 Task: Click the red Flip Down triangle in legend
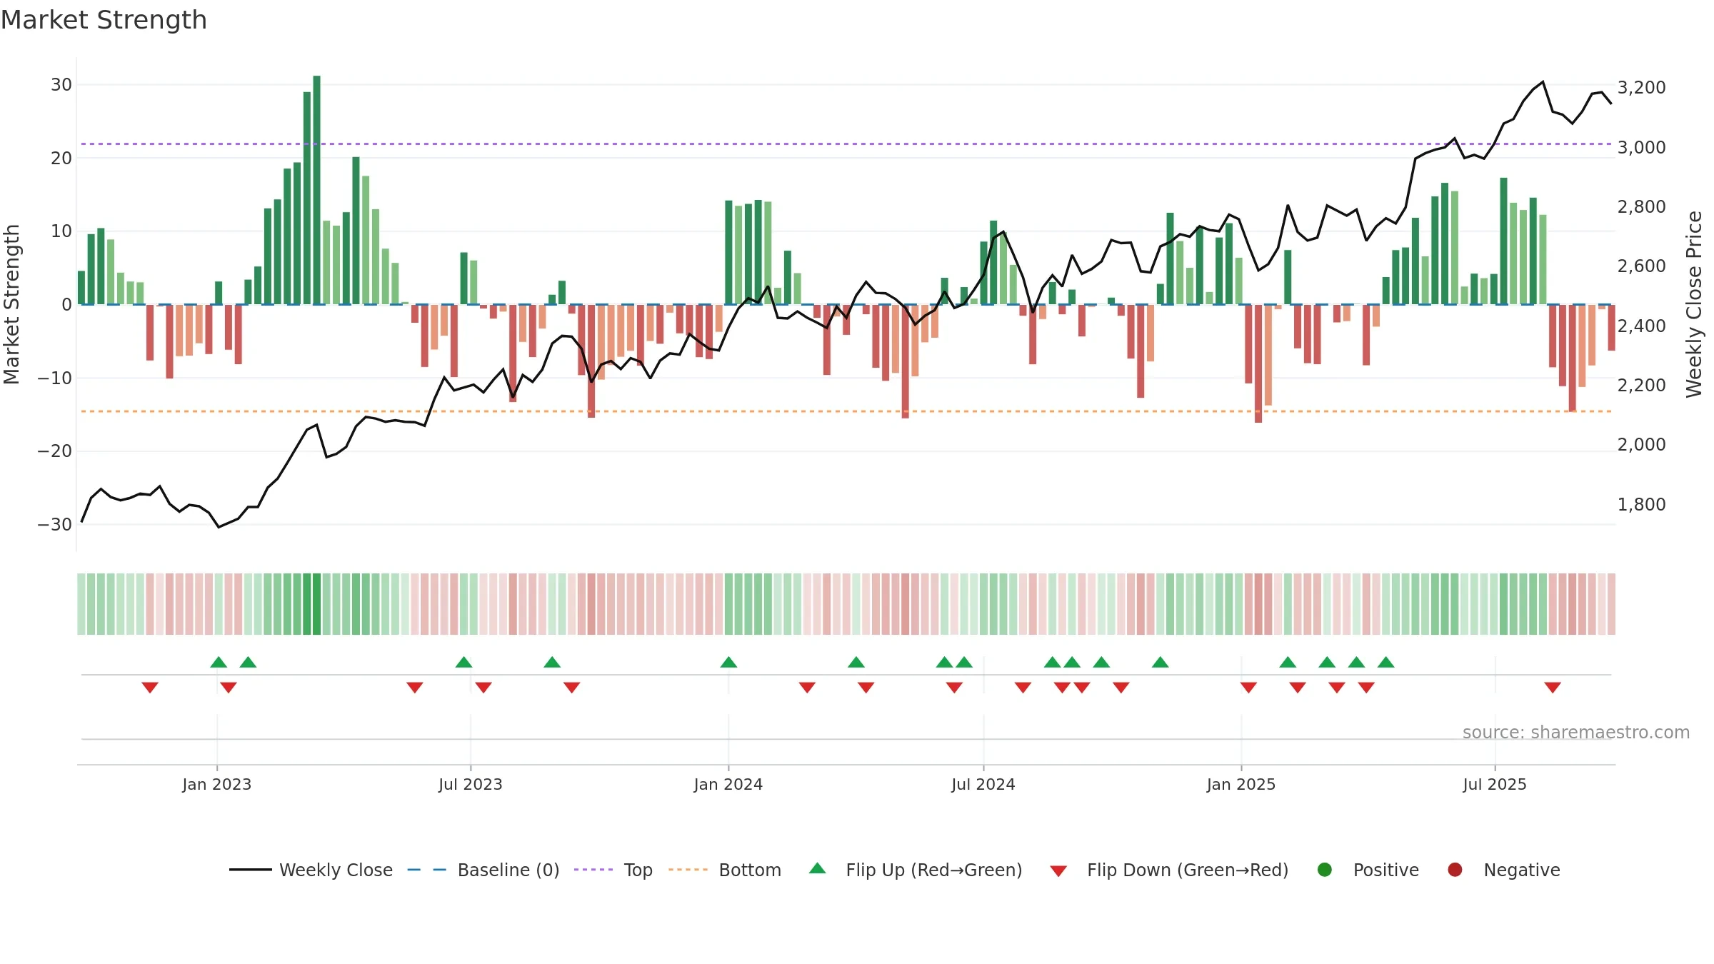[x=1058, y=871]
